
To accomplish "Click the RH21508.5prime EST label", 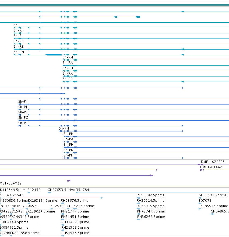I will click(x=75, y=228).
